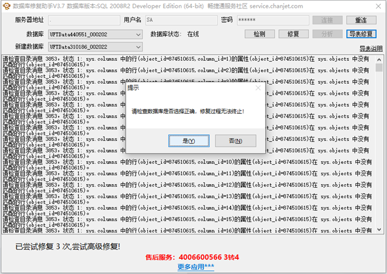Click the 数据库状态: 在线 status text
Viewport: 387px width, 274px height.
click(175, 34)
